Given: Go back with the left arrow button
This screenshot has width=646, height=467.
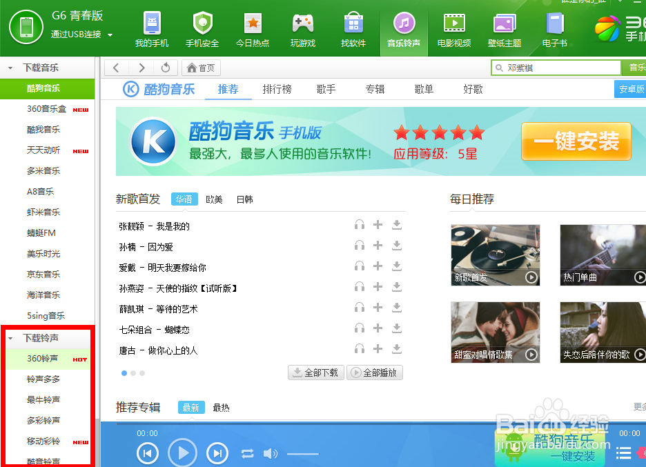Looking at the screenshot, I should coord(116,68).
